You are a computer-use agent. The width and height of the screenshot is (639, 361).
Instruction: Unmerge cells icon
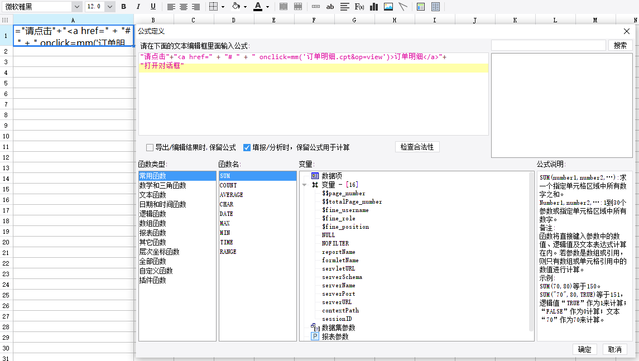pyautogui.click(x=298, y=7)
